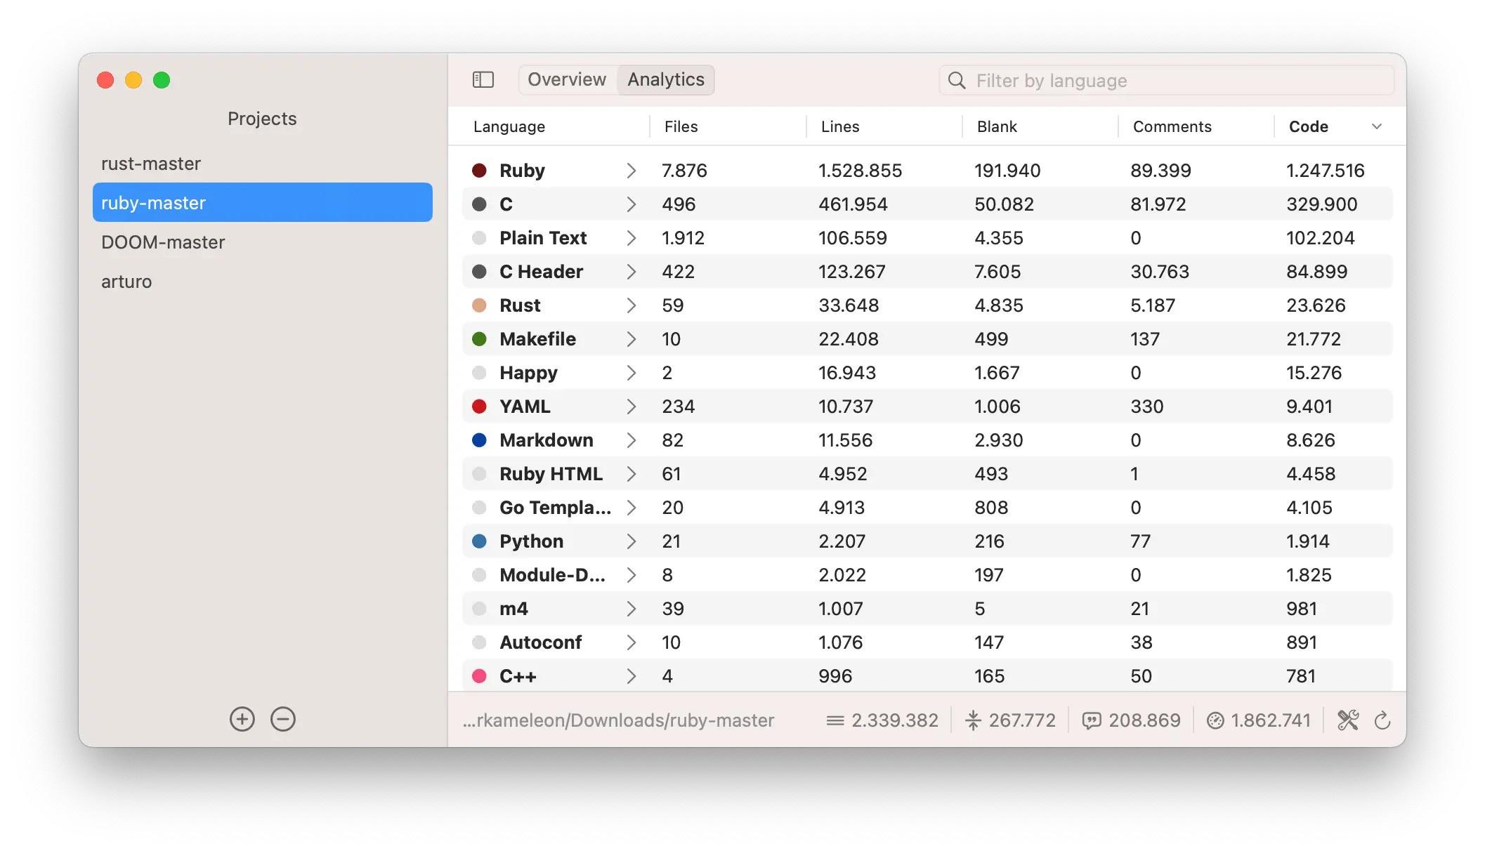
Task: Expand the Python row chevron
Action: tap(631, 541)
